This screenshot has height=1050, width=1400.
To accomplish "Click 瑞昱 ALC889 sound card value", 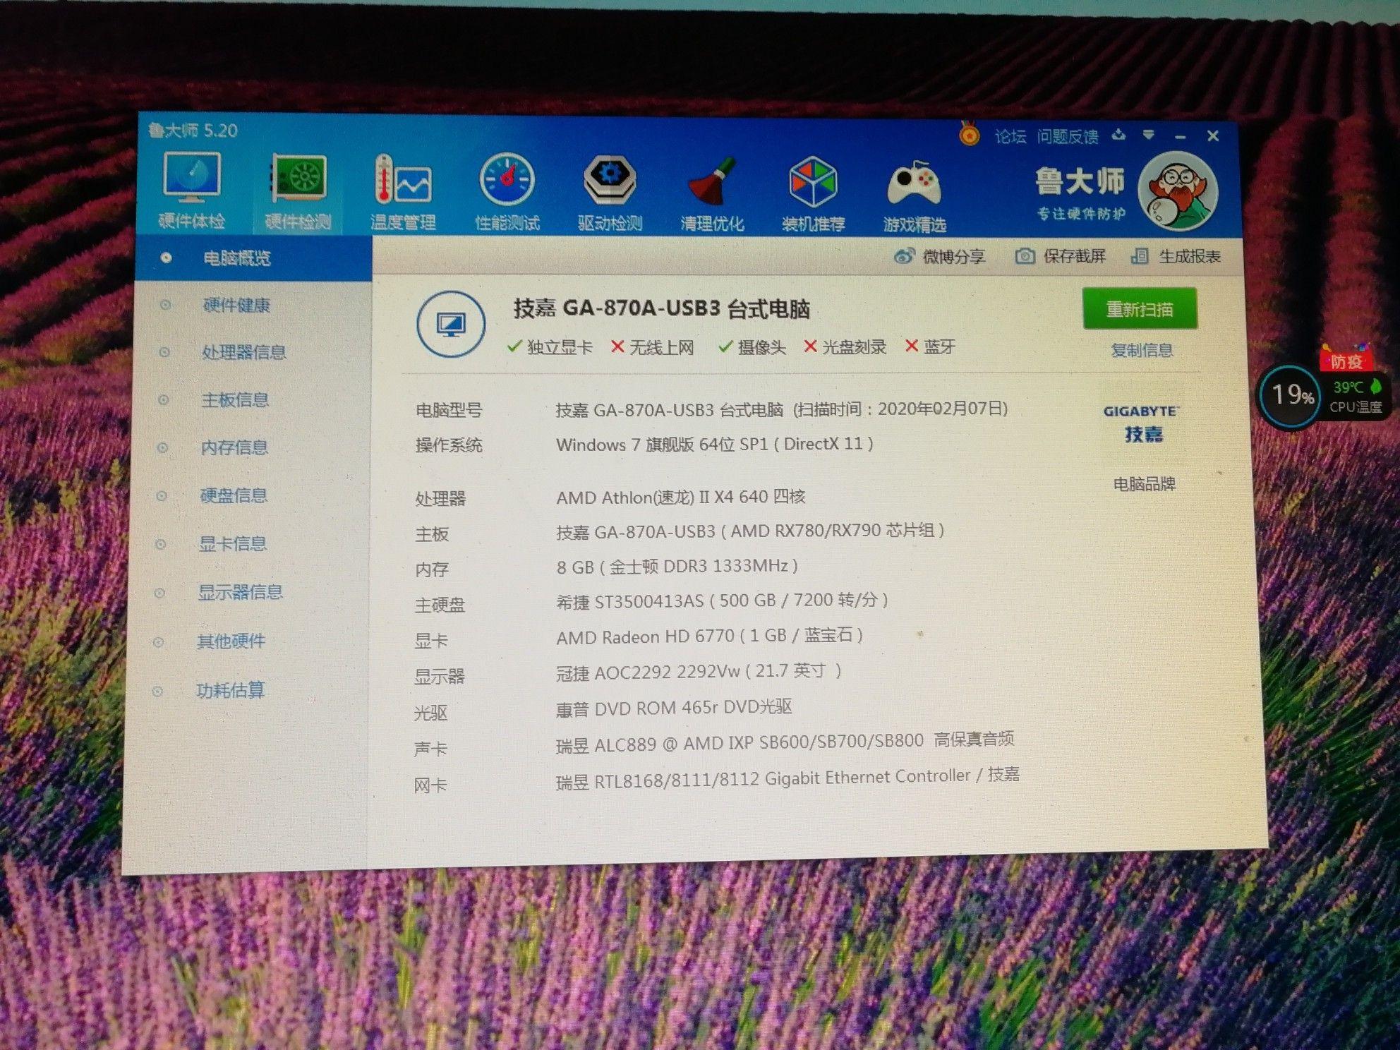I will 785,742.
